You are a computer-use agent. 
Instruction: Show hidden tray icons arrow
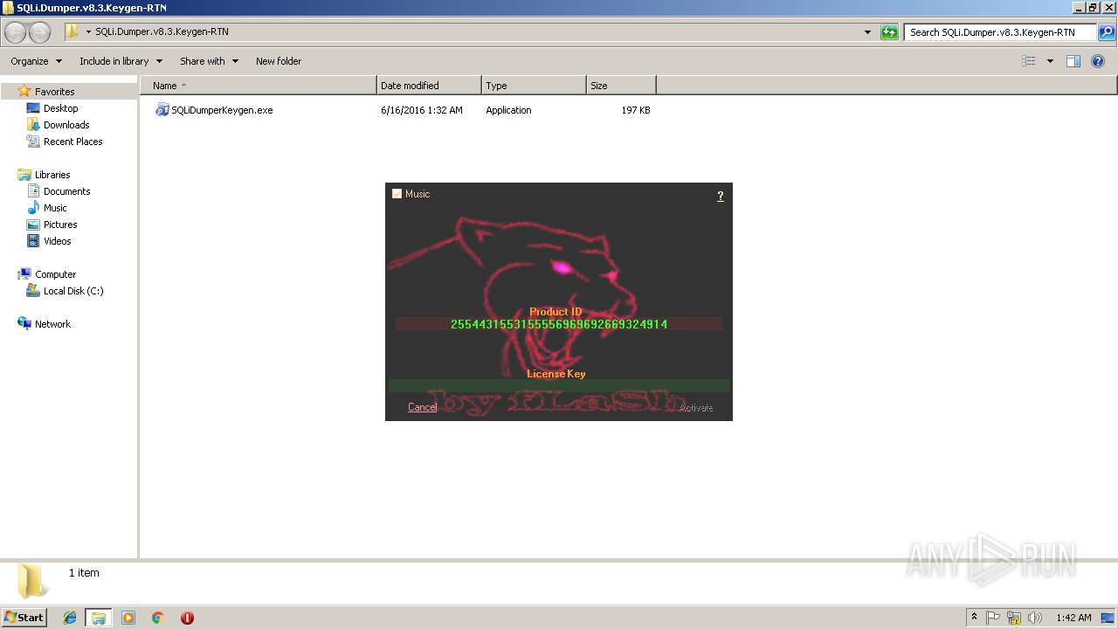point(974,618)
